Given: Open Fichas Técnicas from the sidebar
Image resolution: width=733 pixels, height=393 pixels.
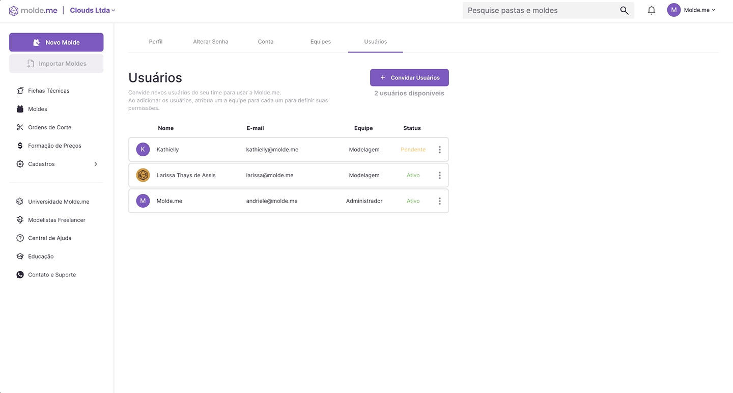Looking at the screenshot, I should 48,91.
